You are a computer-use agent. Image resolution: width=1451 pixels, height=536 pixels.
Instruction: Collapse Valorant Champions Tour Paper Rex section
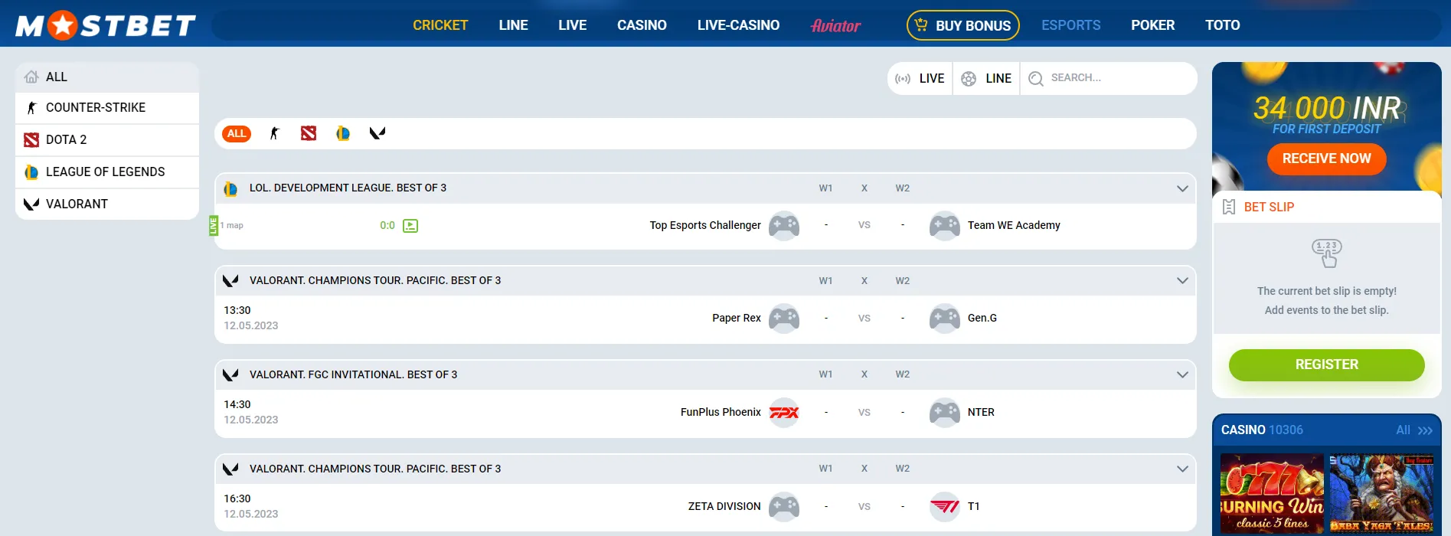click(1182, 281)
